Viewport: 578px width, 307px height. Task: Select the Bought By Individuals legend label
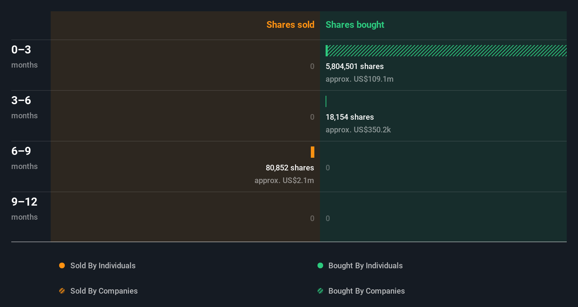pos(365,265)
